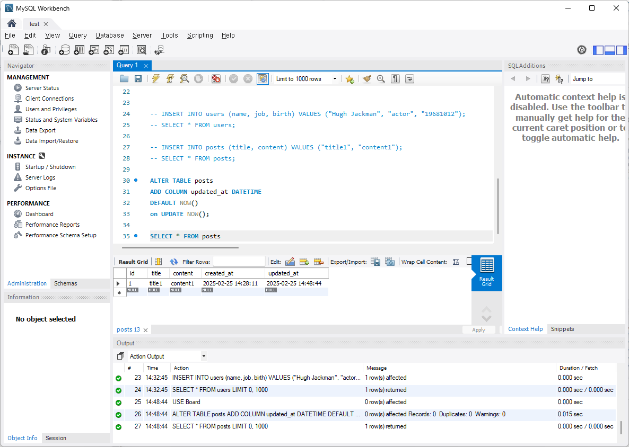
Task: Open a script file in query editor
Action: point(124,79)
